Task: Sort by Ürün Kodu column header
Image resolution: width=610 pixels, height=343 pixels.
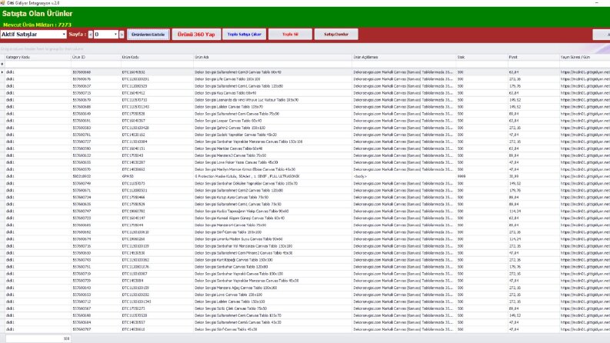Action: pos(157,57)
